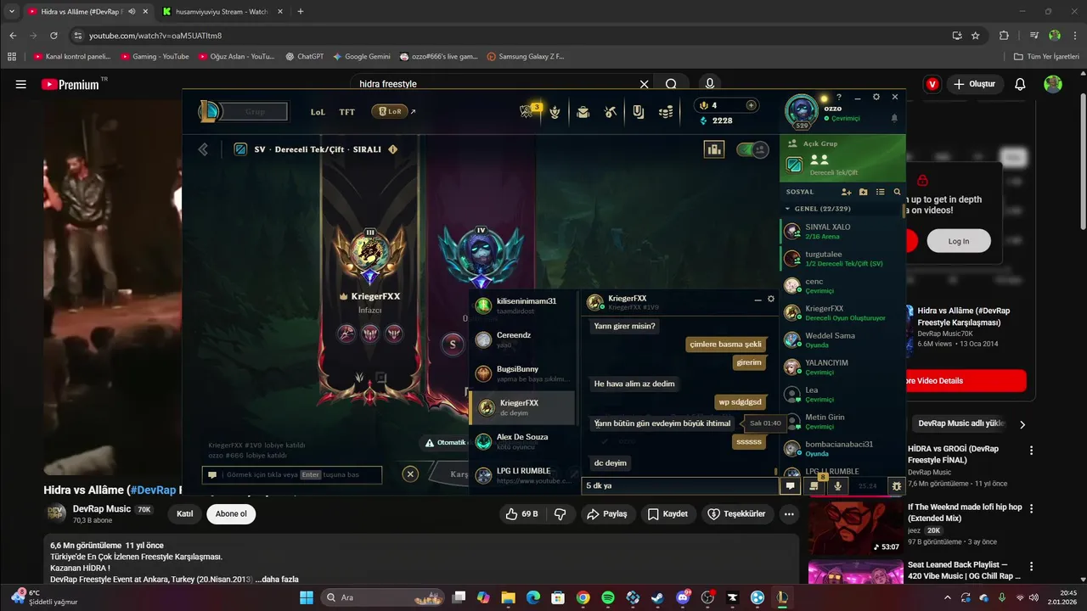Click Windows Start button
Screen dimensions: 1087x611
click(x=307, y=597)
